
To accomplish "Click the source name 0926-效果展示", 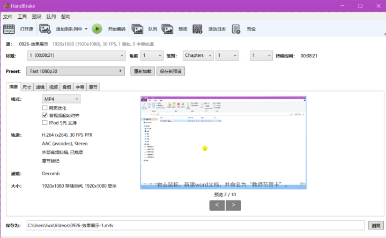I will pyautogui.click(x=34, y=44).
